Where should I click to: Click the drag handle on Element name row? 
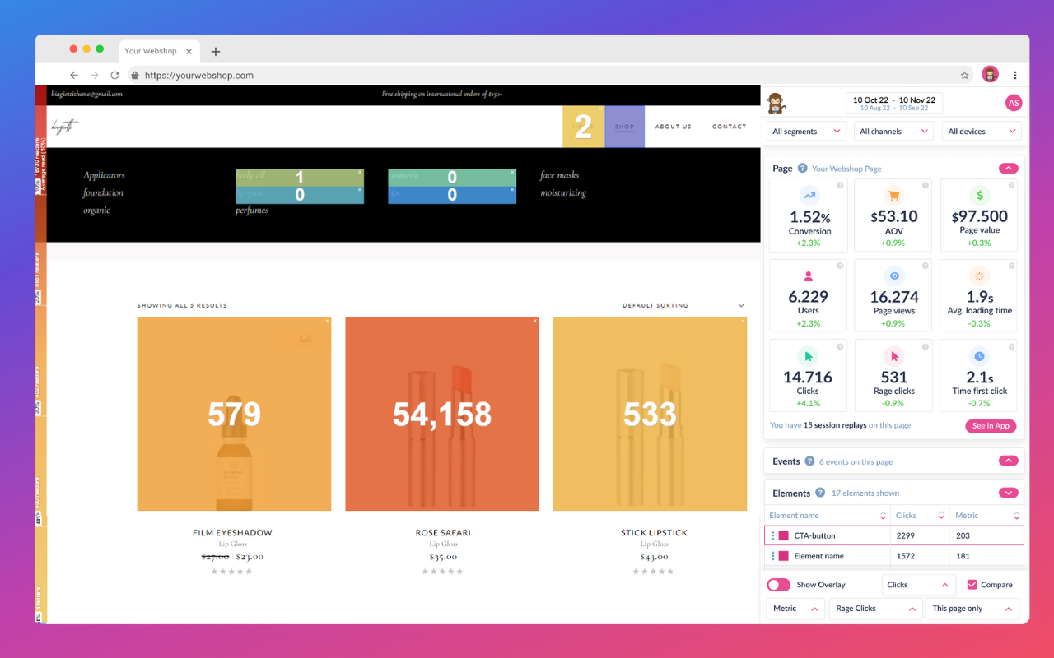[773, 556]
